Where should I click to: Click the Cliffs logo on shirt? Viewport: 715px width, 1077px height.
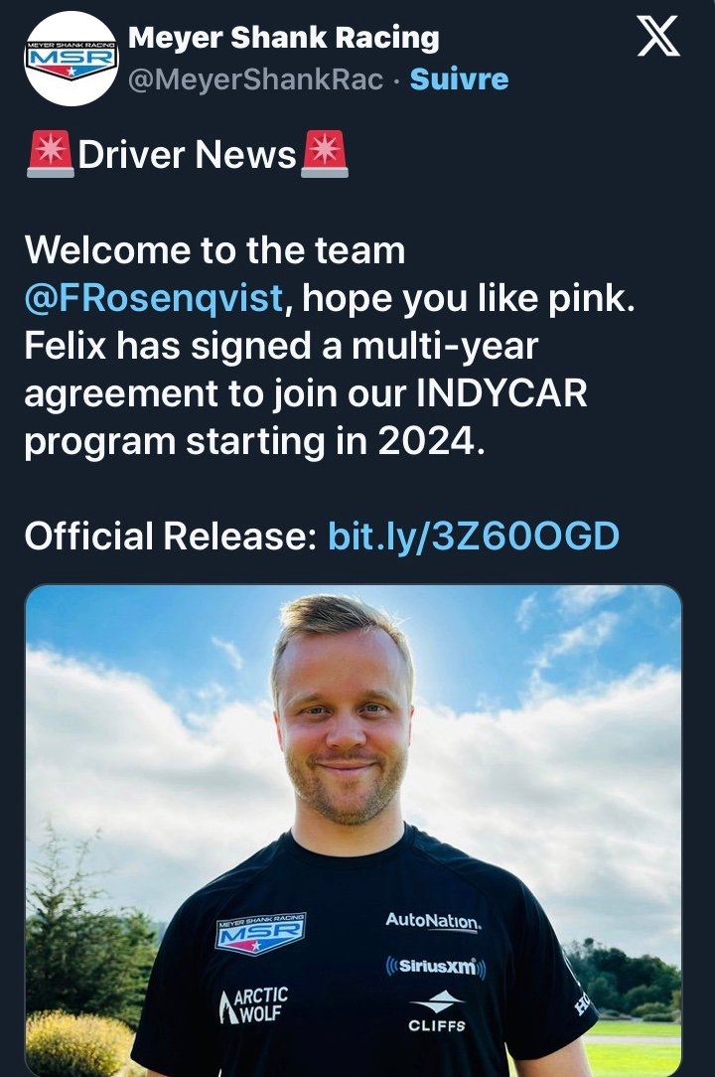[436, 1012]
